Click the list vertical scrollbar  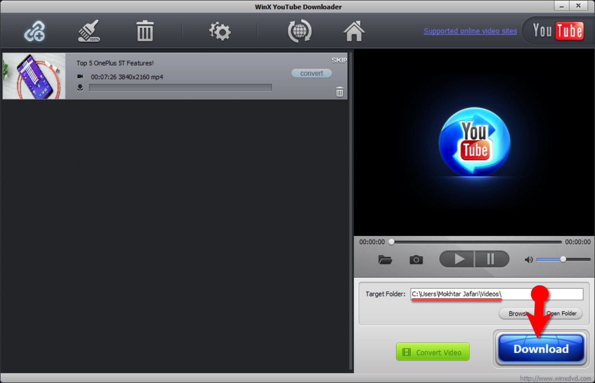coord(351,211)
